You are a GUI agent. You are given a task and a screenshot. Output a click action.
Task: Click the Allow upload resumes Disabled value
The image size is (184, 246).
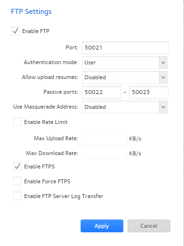[120, 78]
